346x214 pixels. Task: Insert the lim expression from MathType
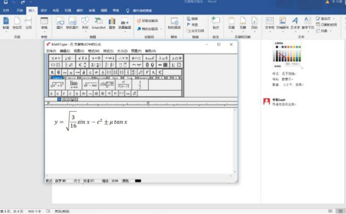click(x=74, y=84)
